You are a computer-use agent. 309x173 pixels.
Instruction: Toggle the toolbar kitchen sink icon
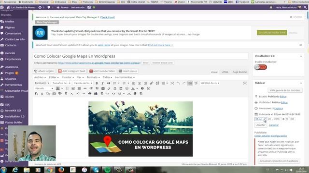click(x=190, y=83)
